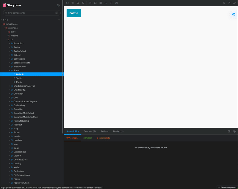This screenshot has width=238, height=189.
Task: Select the Suffix story
Action: click(x=19, y=78)
